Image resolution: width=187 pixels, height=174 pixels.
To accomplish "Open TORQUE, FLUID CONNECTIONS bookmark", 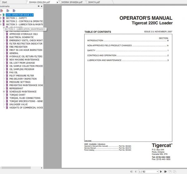I will coord(25,98).
